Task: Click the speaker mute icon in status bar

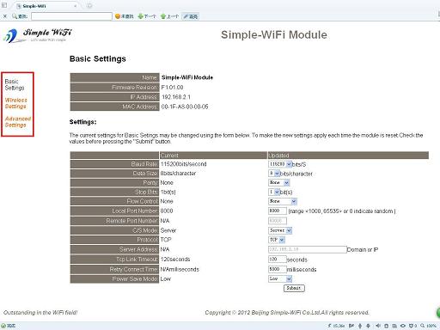Action: pos(378,326)
